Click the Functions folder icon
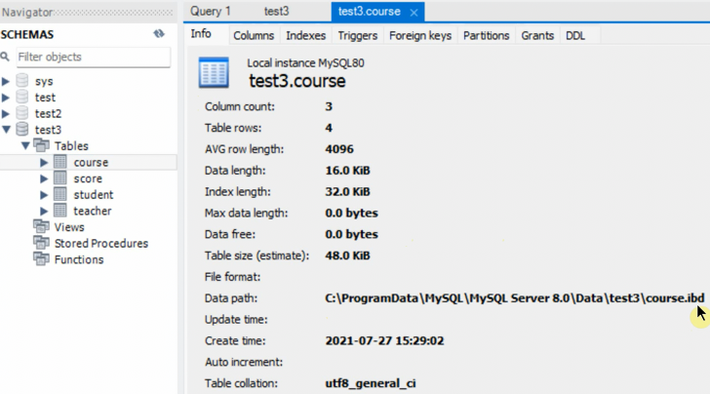Viewport: 710px width, 394px height. (41, 259)
